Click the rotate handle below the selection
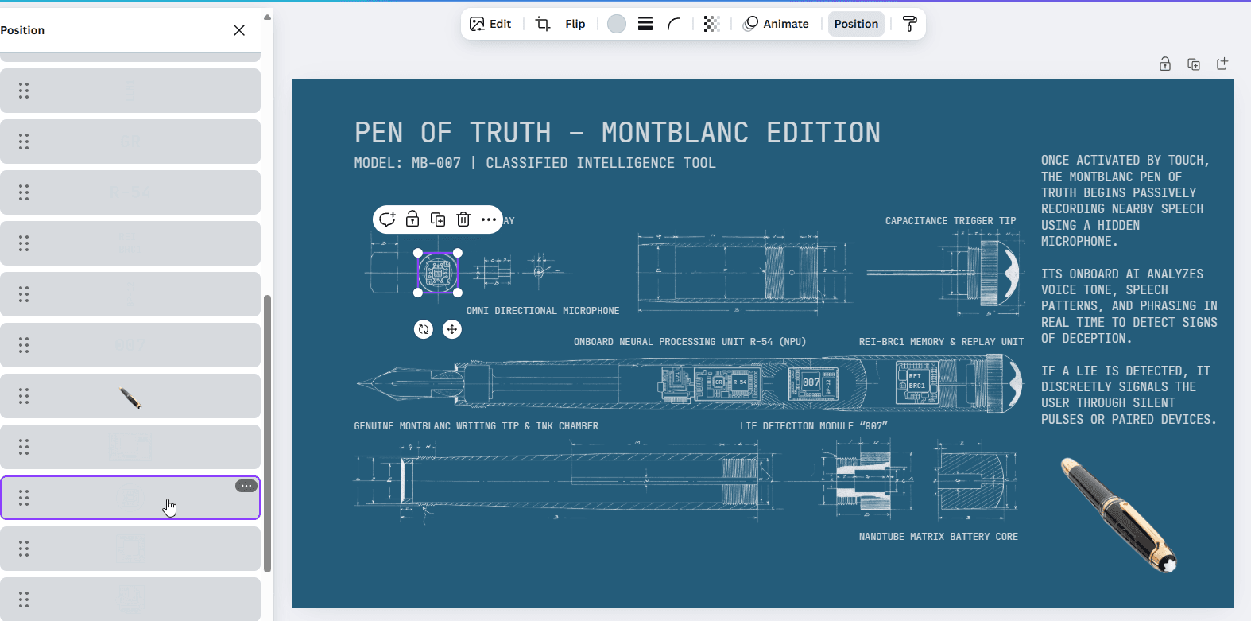This screenshot has width=1251, height=621. (424, 329)
